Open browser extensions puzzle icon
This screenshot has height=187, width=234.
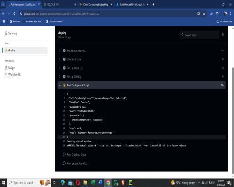coord(217,14)
